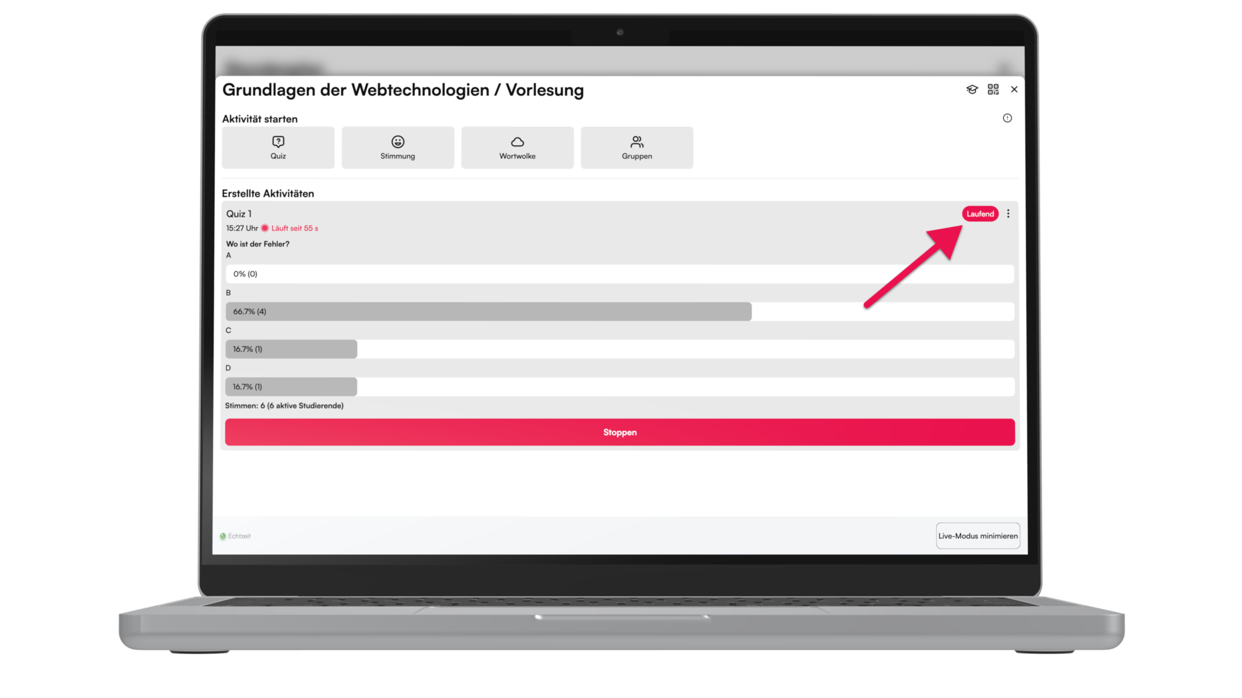Screen dimensions: 1242x698
Task: Select answer option B bar
Action: (x=486, y=310)
